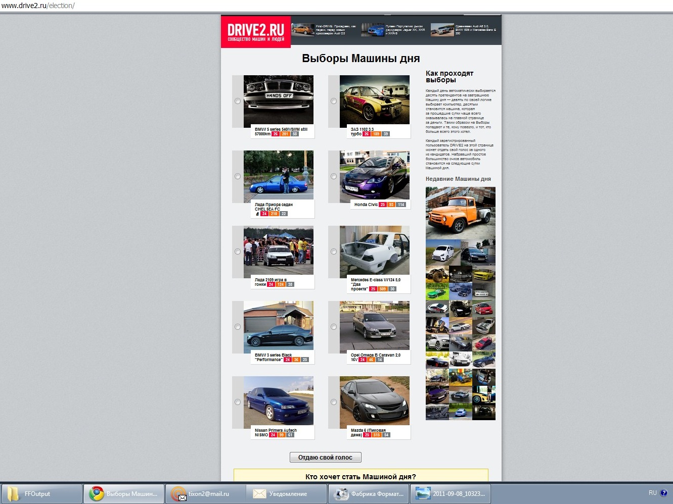The height and width of the screenshot is (504, 673).
Task: Open the BMW 5 series H4ND5 OFF photo
Action: [279, 100]
